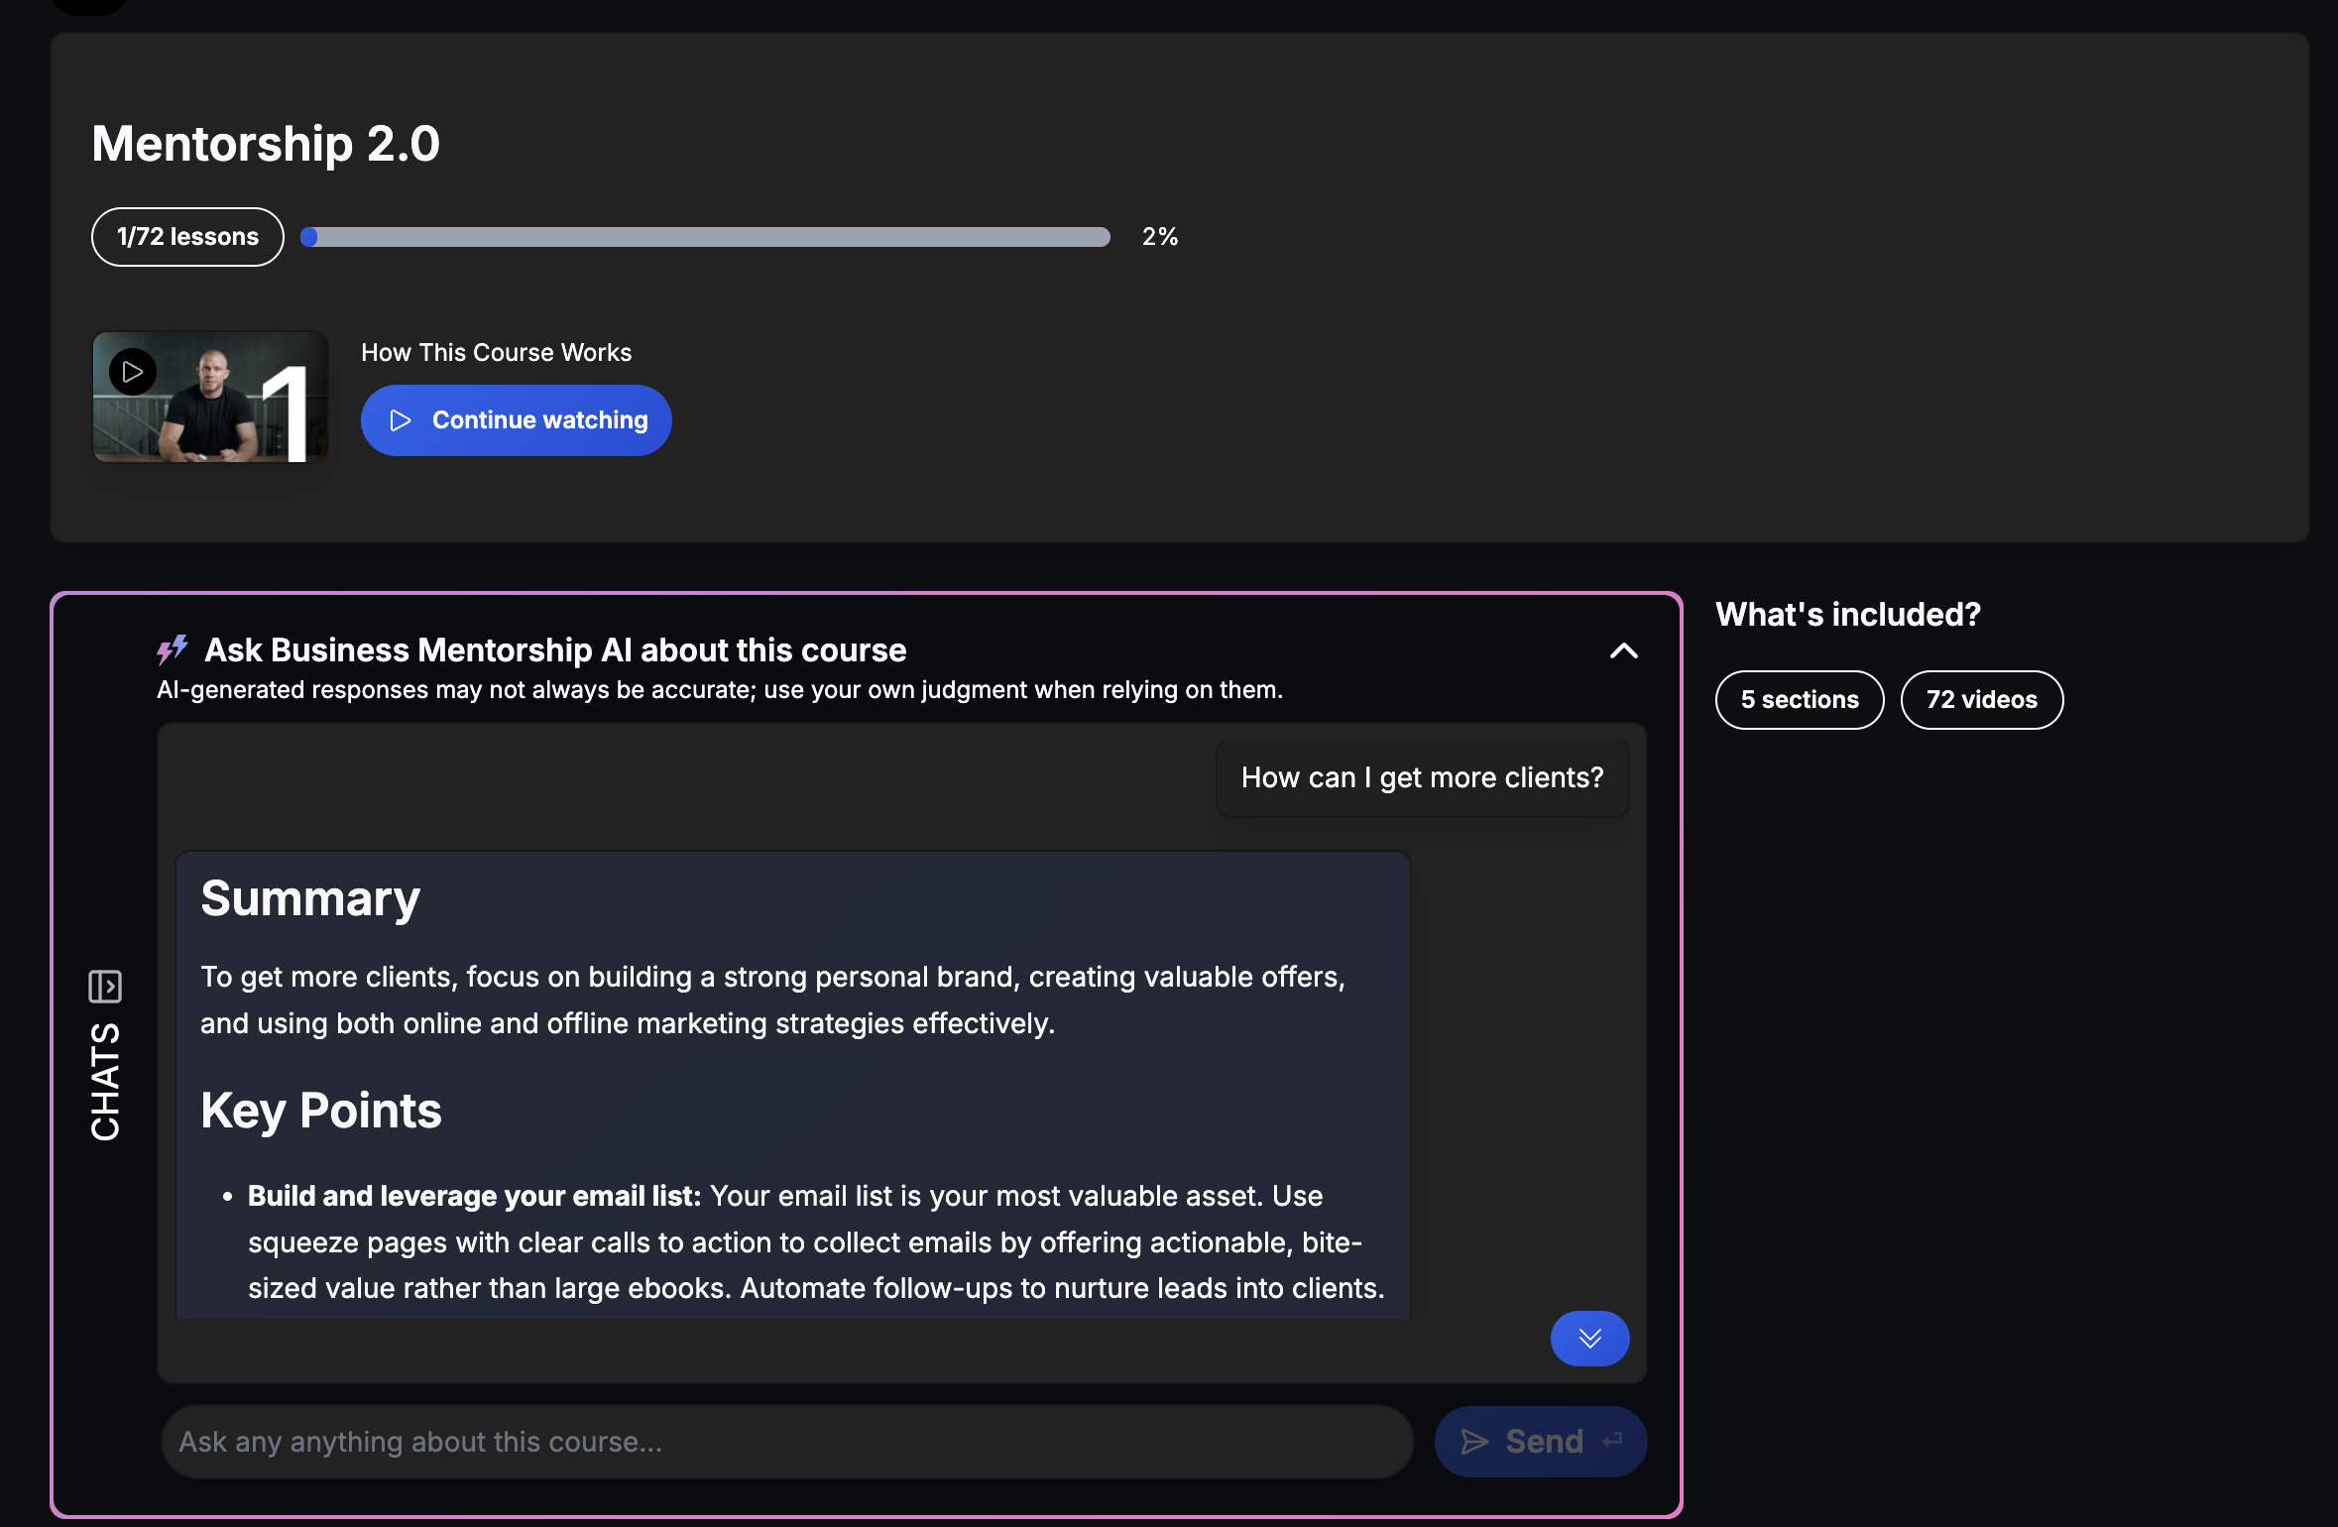Click the paper plane send icon
The height and width of the screenshot is (1527, 2338).
coord(1474,1442)
